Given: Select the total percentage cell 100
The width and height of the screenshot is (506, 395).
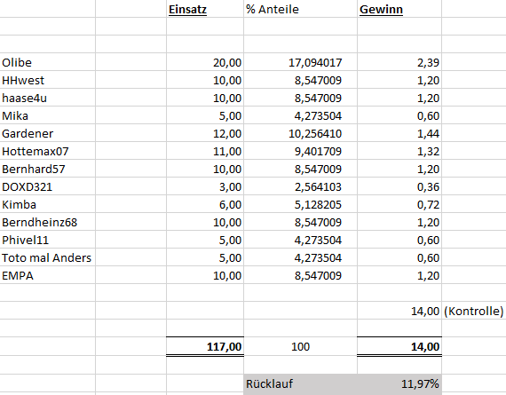Looking at the screenshot, I should click(x=300, y=346).
